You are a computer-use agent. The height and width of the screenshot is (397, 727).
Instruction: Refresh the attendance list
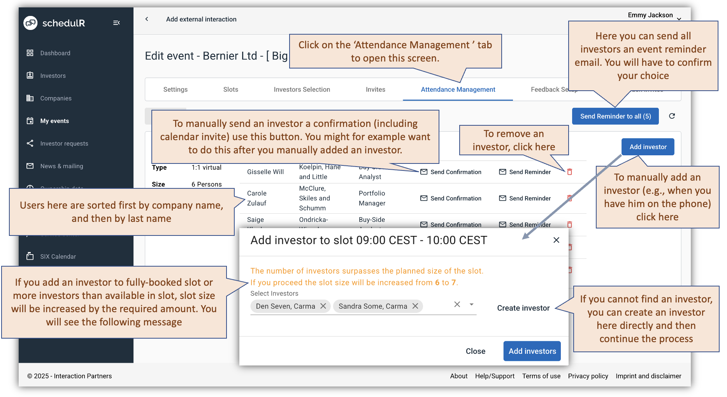pos(672,116)
